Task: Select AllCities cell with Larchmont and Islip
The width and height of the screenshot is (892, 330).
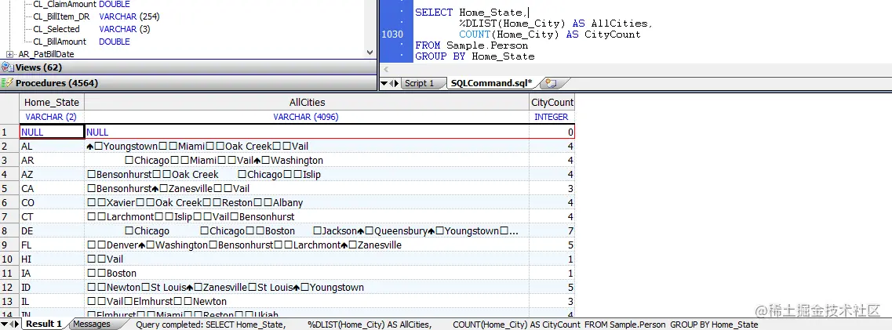Action: pos(307,217)
